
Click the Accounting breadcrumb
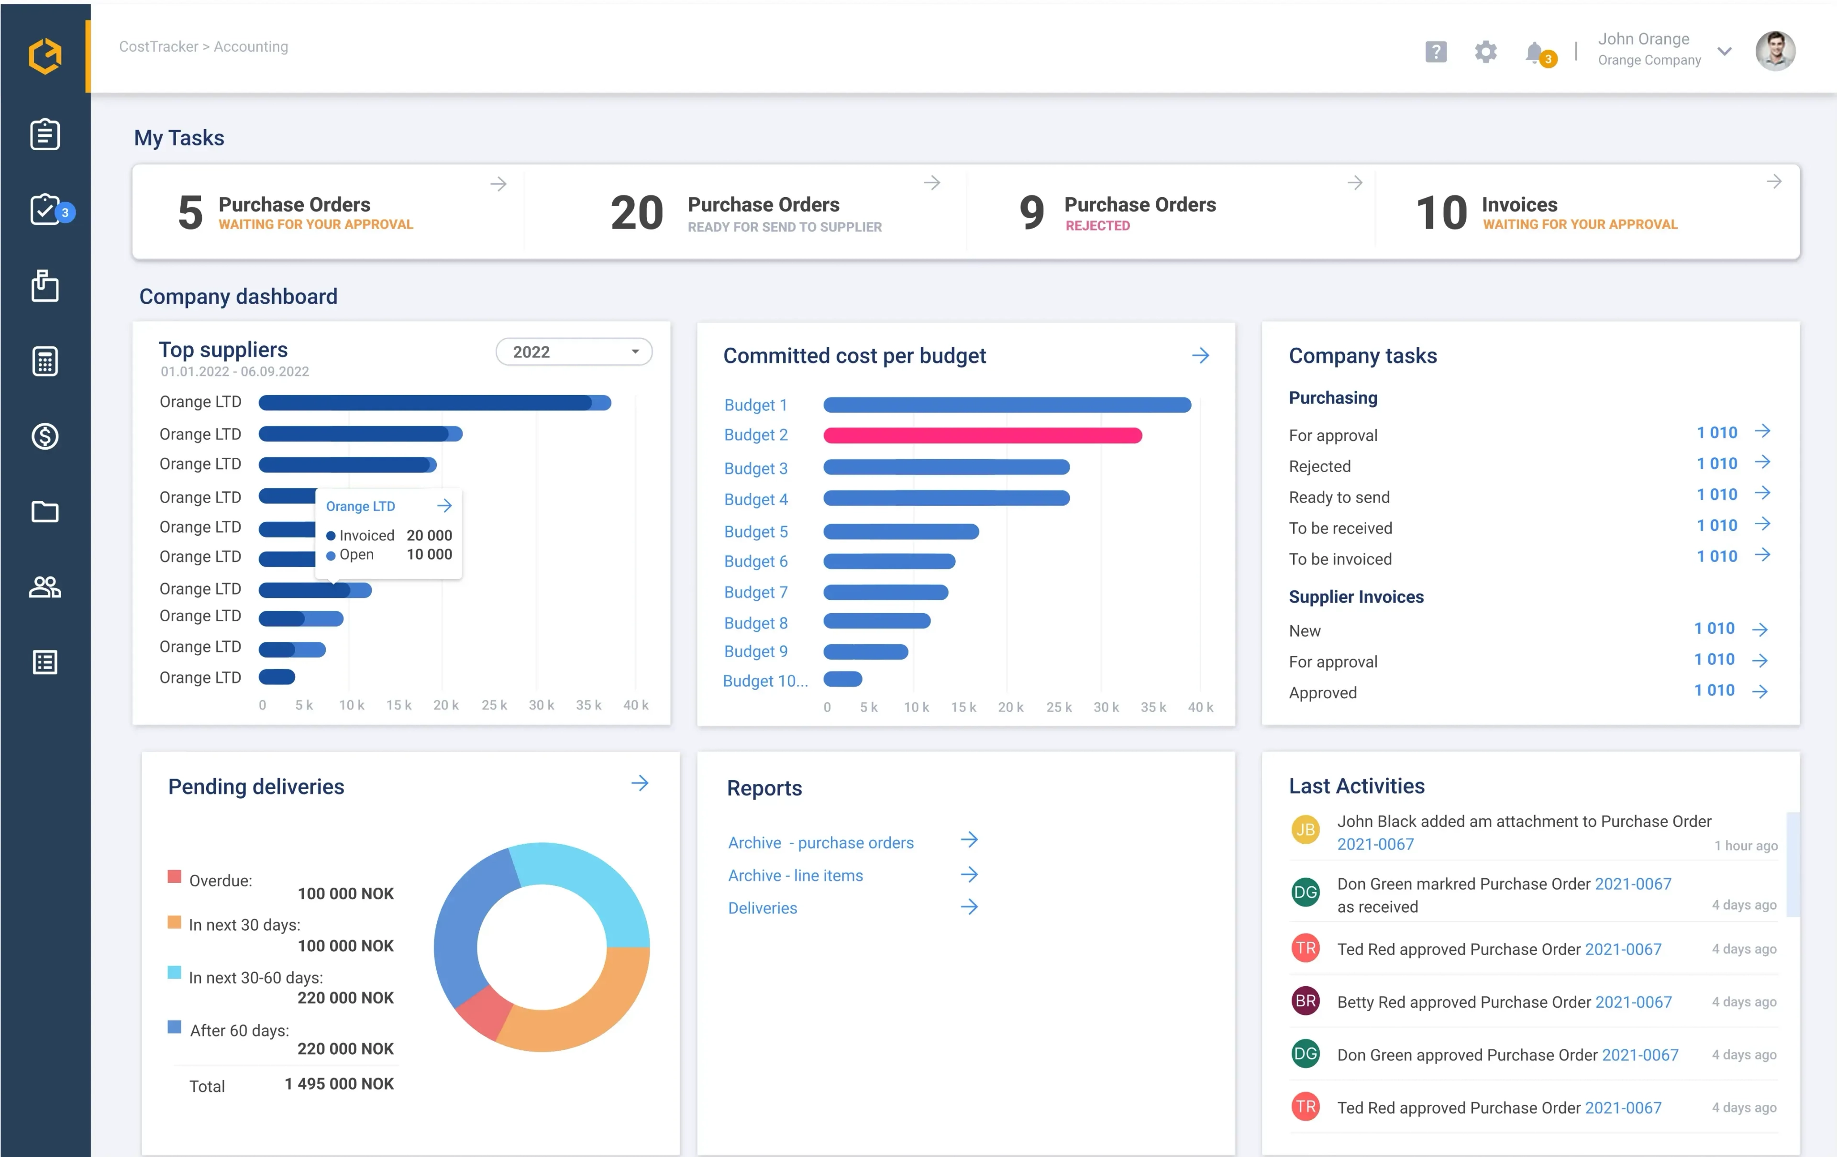(x=251, y=46)
